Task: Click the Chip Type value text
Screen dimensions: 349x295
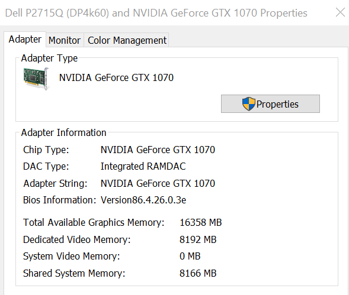Action: 158,150
